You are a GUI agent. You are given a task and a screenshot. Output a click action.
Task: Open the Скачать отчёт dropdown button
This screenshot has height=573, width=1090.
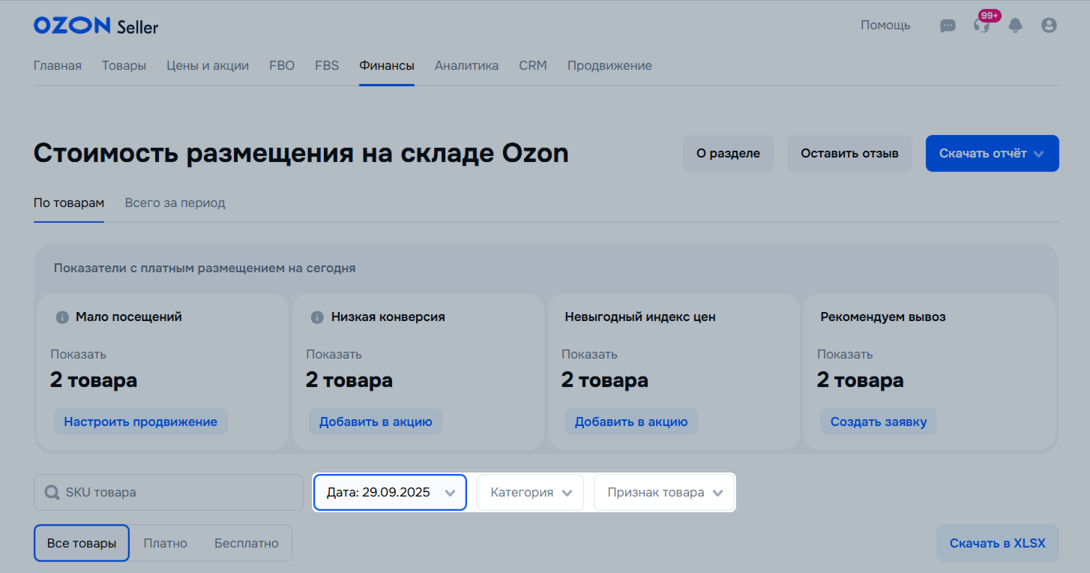[991, 154]
